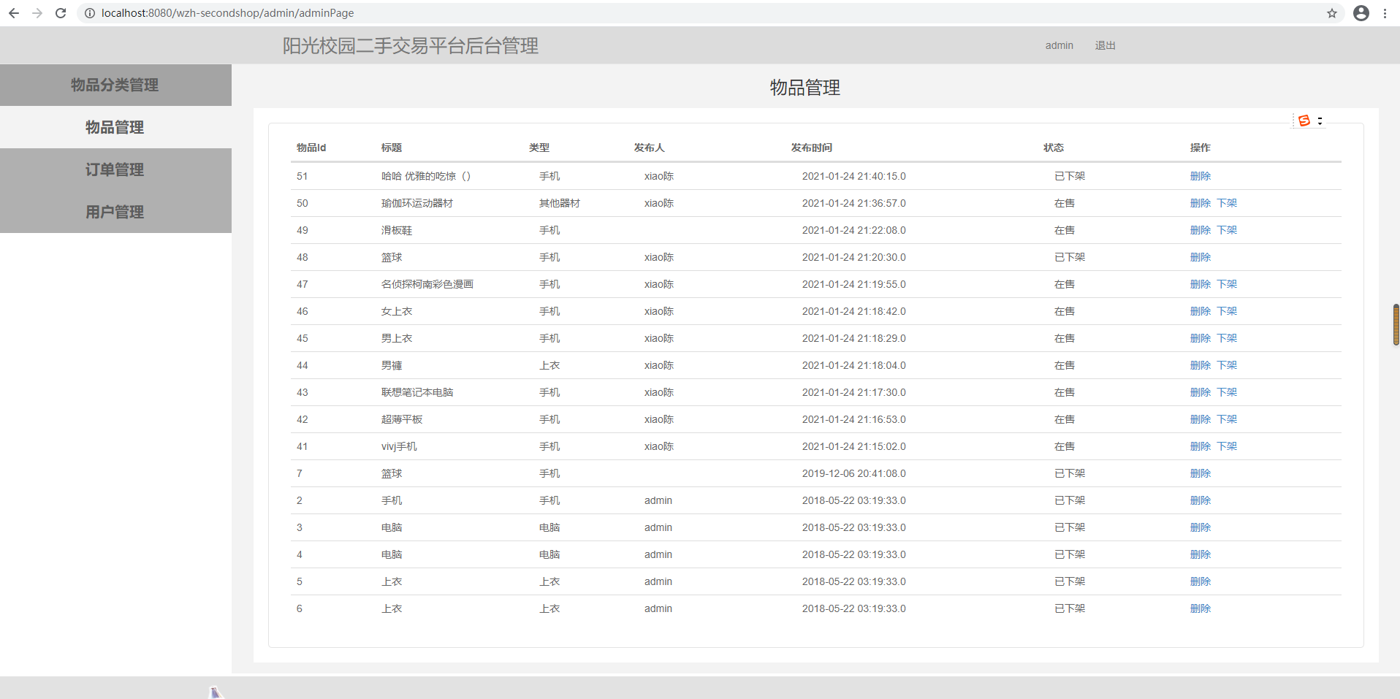Delete item 7 篮球
Image resolution: width=1400 pixels, height=699 pixels.
pyautogui.click(x=1201, y=473)
